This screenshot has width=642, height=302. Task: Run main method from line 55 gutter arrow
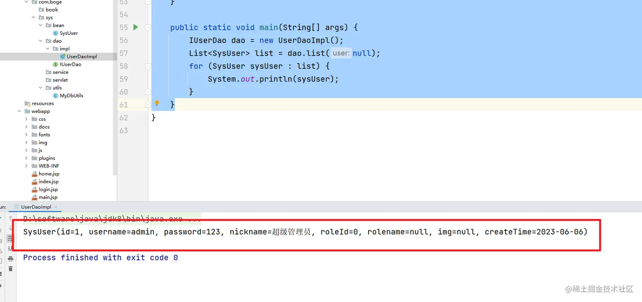pyautogui.click(x=136, y=27)
